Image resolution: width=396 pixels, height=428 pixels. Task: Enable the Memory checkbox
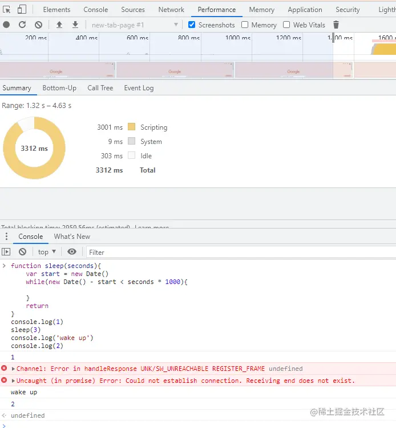245,25
